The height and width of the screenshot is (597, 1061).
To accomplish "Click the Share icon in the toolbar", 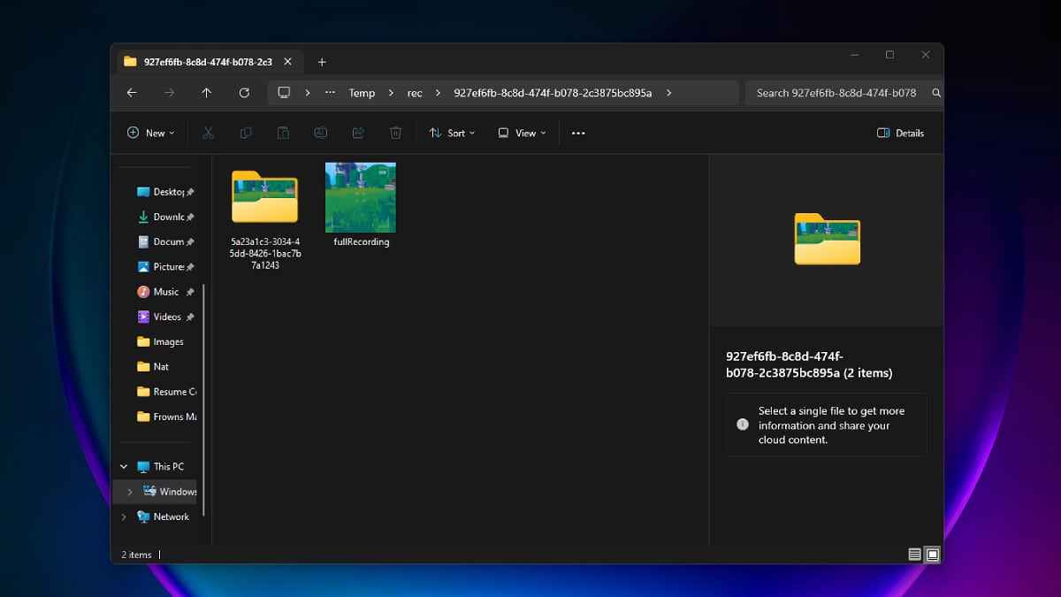I will (x=357, y=133).
